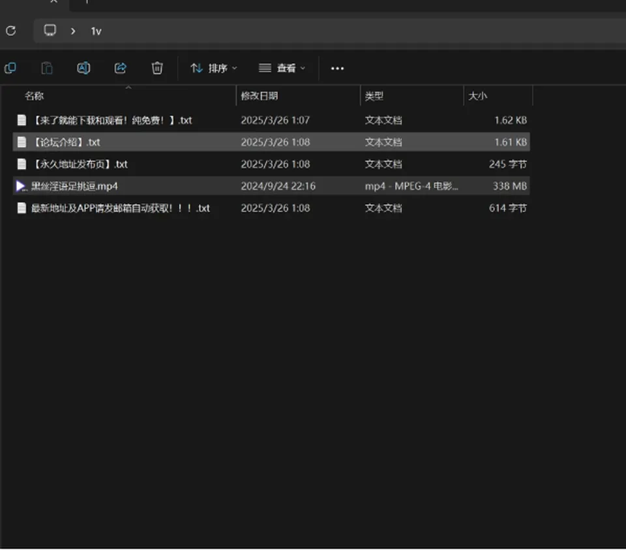Viewport: 626px width, 550px height.
Task: Expand the 排序 sort dropdown
Action: tap(214, 69)
